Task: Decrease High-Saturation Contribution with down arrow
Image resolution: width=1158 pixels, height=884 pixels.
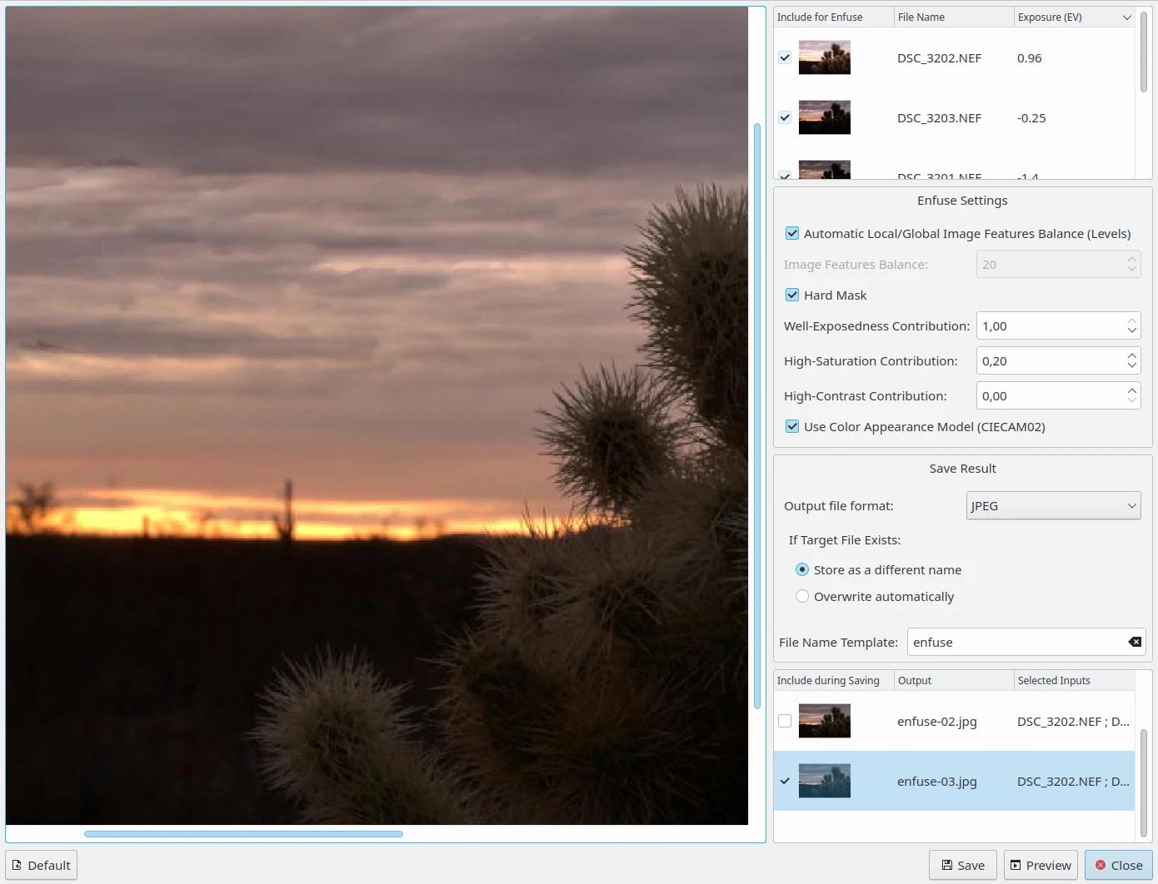Action: 1131,366
